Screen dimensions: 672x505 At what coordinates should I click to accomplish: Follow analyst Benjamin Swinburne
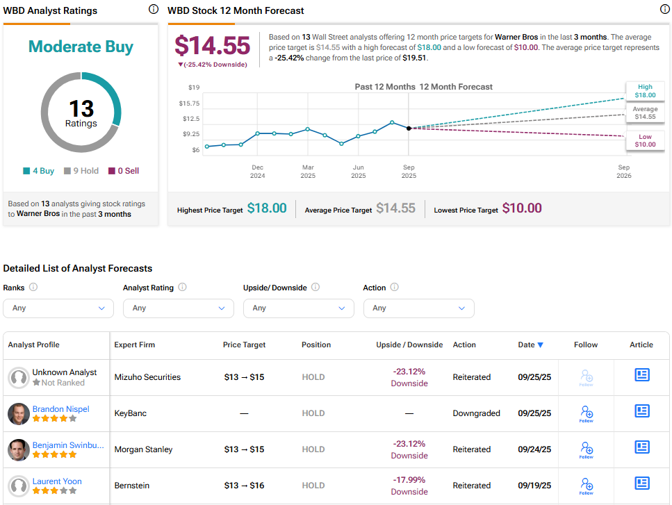point(587,449)
